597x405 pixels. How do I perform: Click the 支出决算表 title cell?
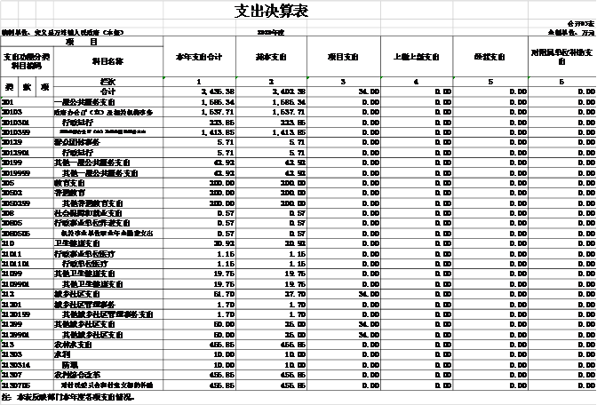click(271, 11)
